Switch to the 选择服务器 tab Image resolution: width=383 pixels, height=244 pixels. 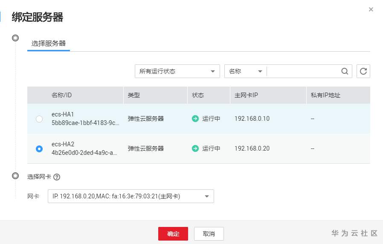tap(49, 44)
